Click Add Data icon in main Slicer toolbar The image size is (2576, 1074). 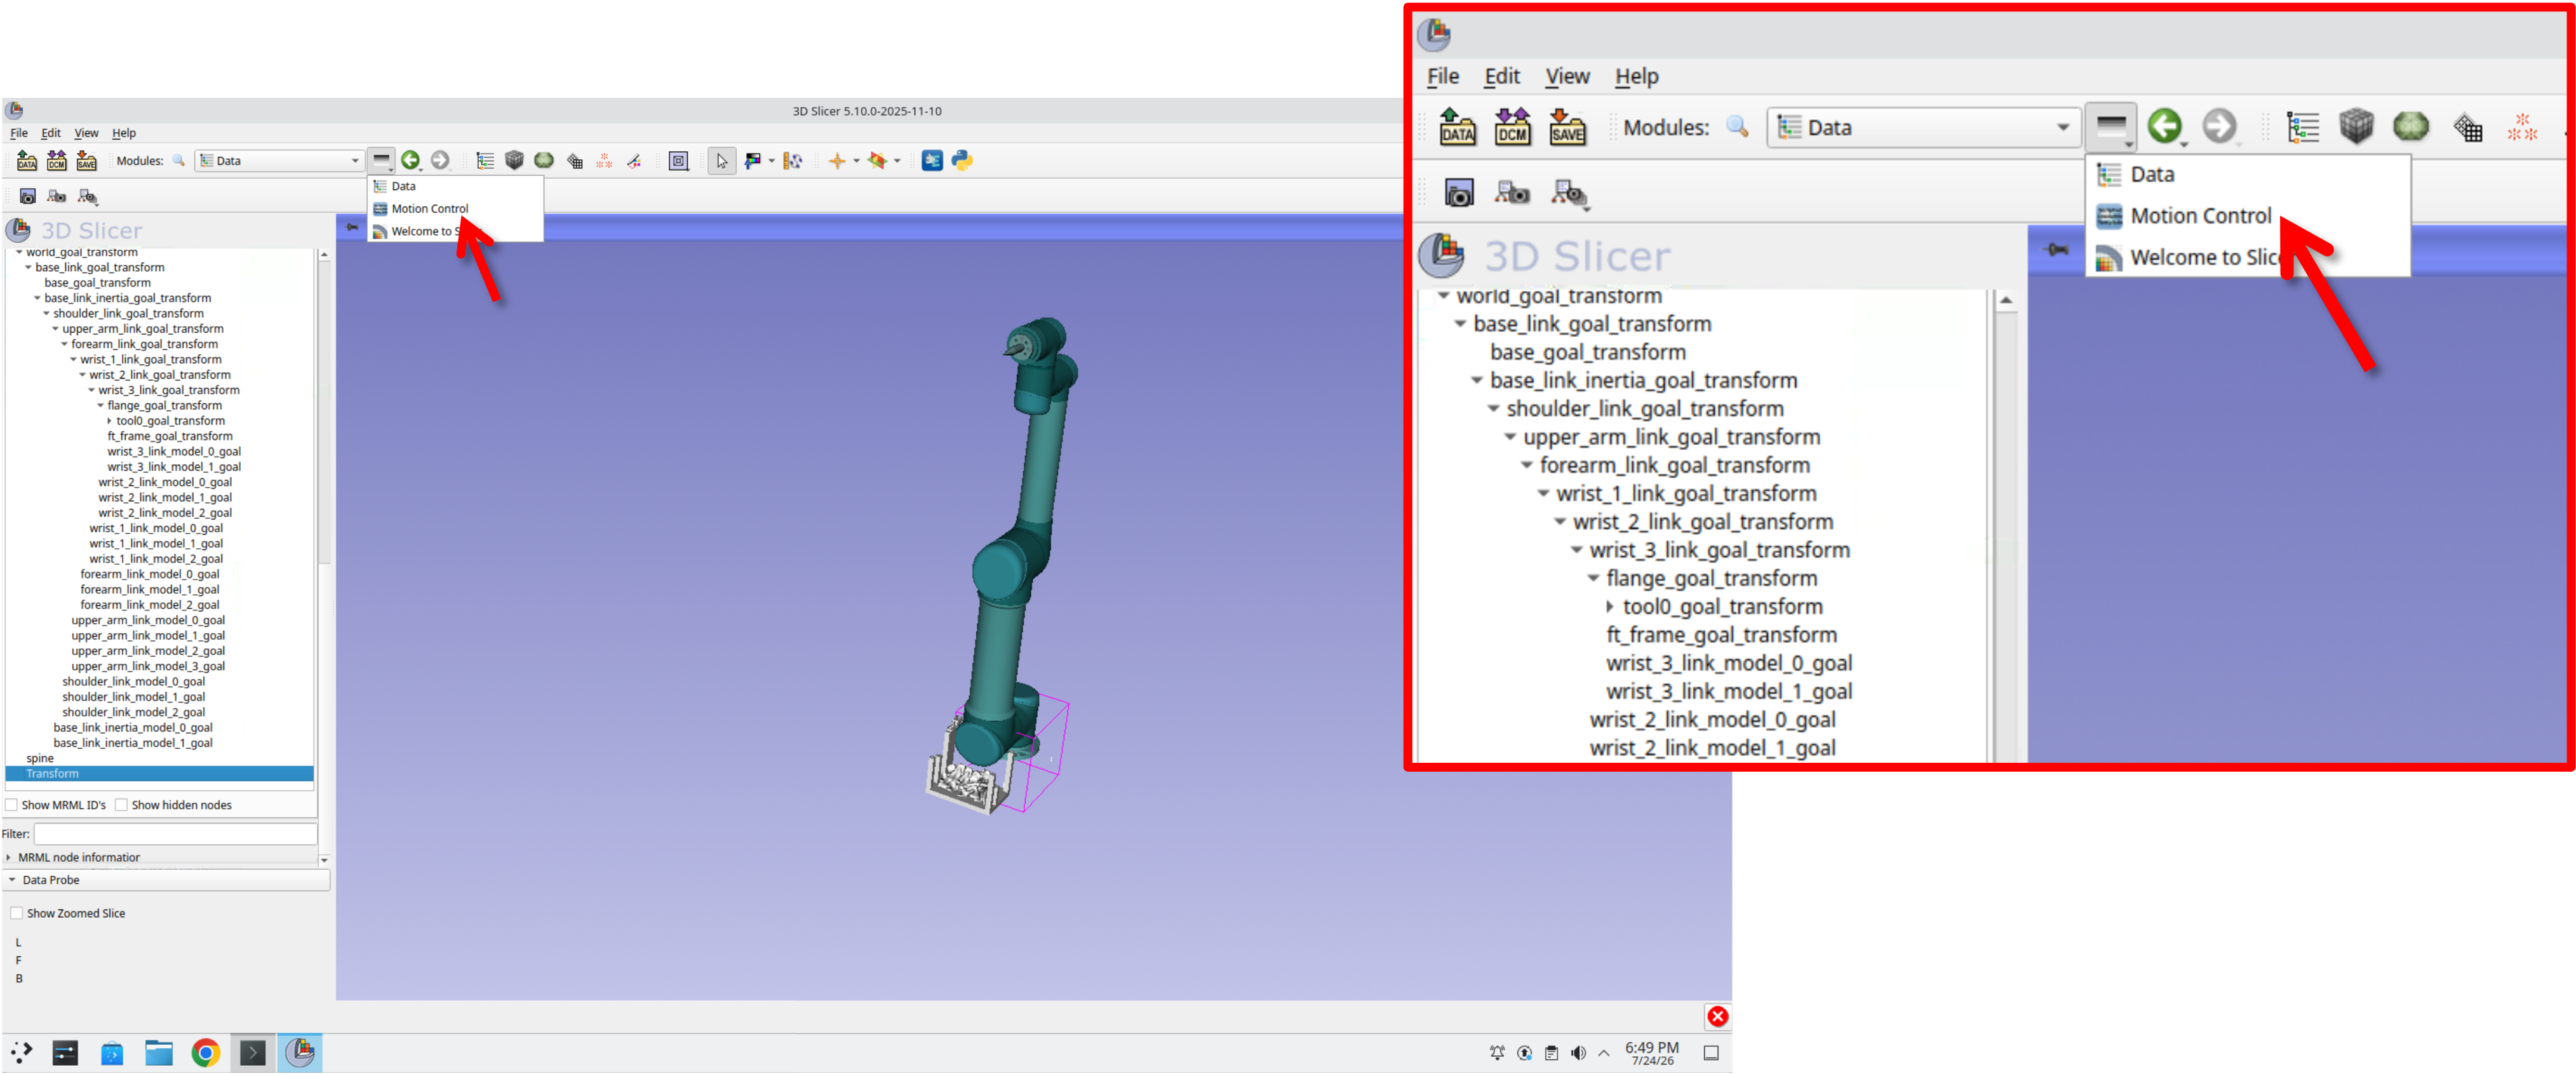point(27,160)
